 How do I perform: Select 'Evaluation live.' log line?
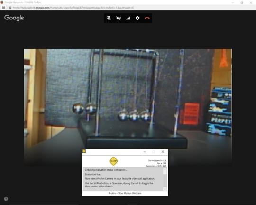(x=92, y=174)
